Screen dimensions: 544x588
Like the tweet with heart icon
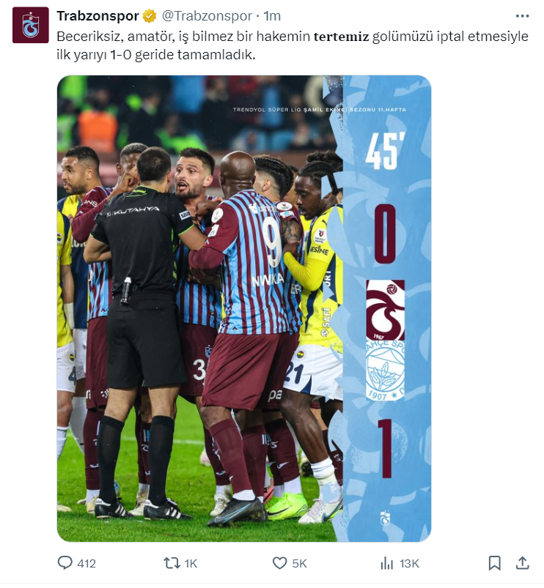pos(279,563)
